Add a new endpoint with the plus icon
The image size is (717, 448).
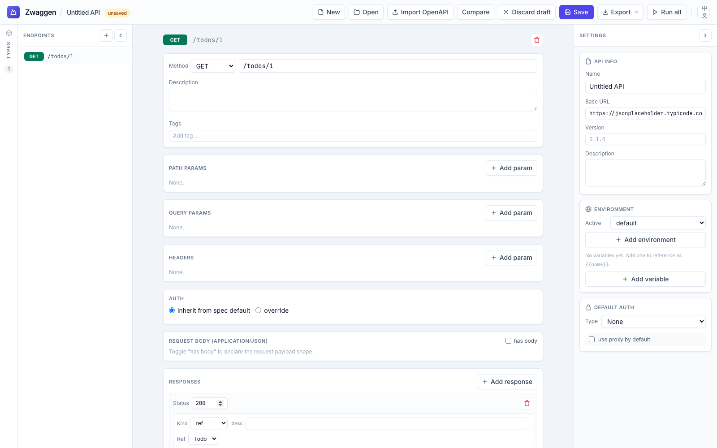click(x=106, y=35)
